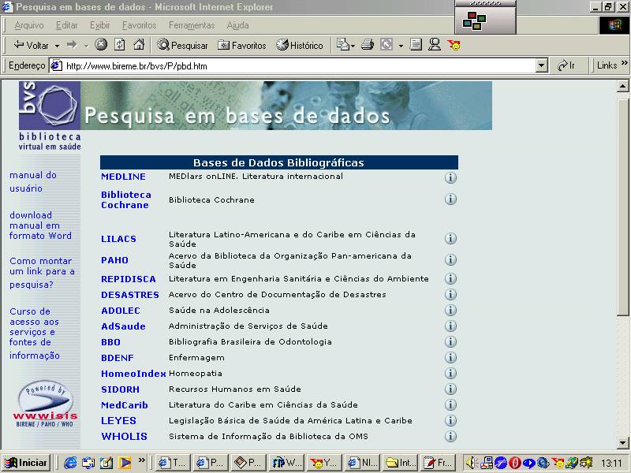
Task: Open the WHOLIS database link
Action: [x=124, y=437]
